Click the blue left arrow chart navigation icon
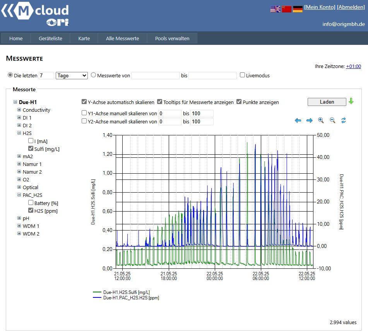 coord(298,121)
